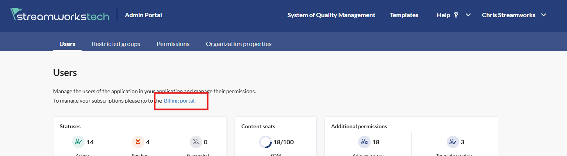Expand the Help dropdown chevron
567x156 pixels.
(468, 15)
